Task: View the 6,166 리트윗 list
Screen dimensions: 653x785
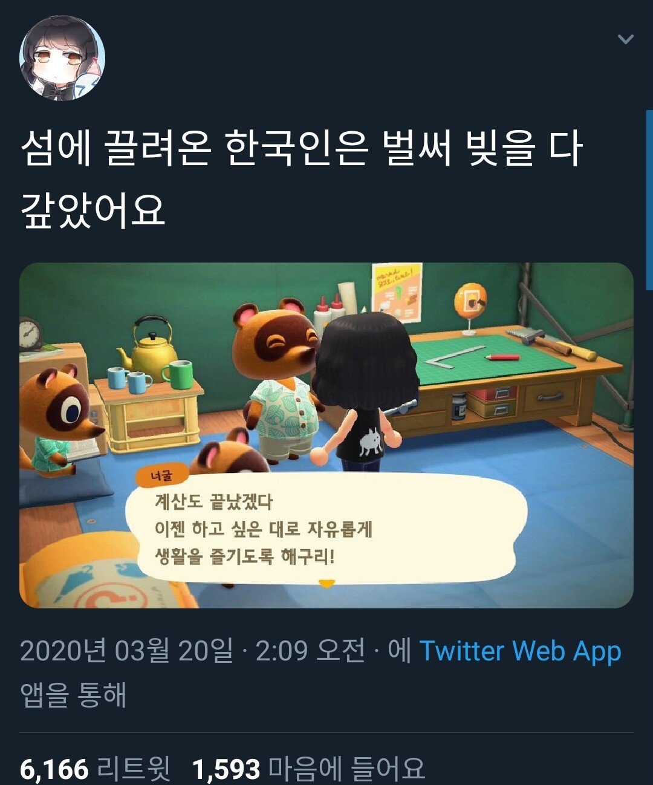Action: click(96, 769)
